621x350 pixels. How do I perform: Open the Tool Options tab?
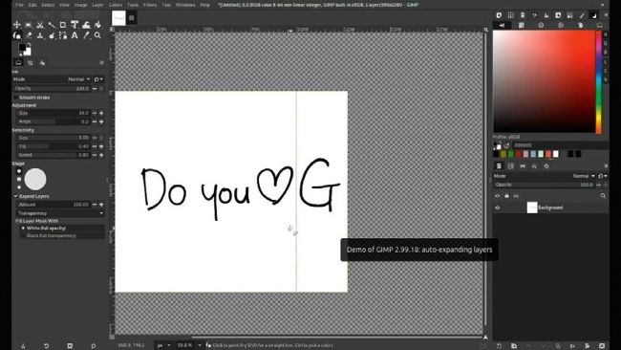(x=18, y=62)
